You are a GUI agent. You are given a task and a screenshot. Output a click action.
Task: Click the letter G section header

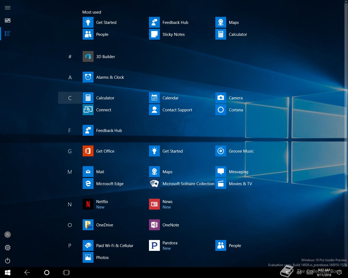70,151
